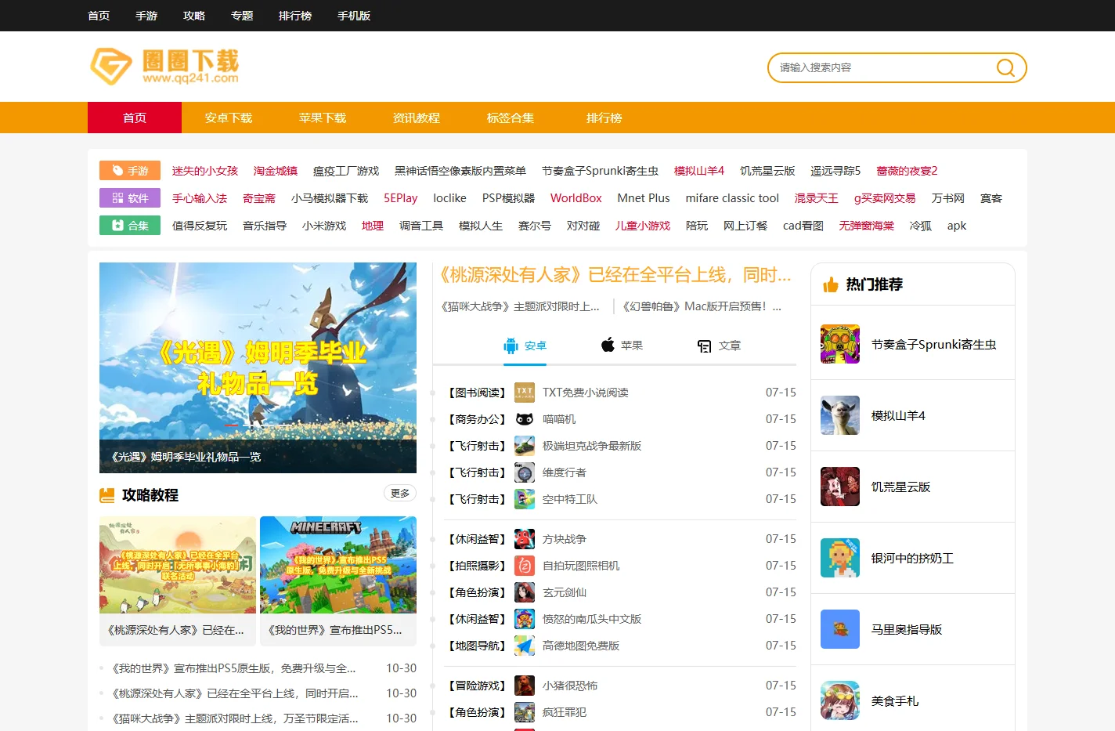
Task: Click the 【商务办公】 category label
Action: pyautogui.click(x=478, y=419)
